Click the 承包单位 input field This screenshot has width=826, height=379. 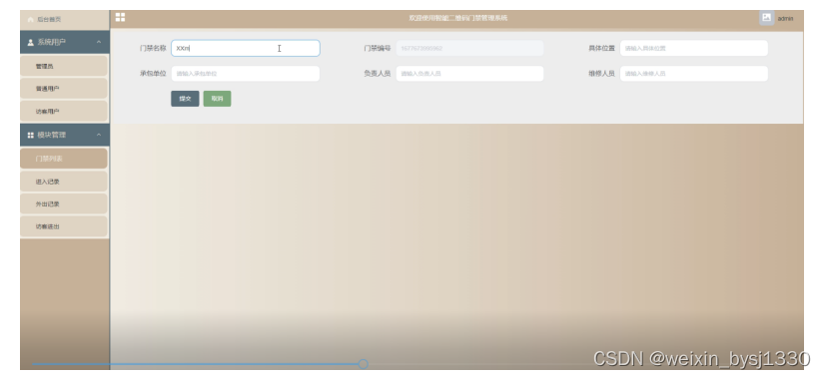[x=246, y=74]
